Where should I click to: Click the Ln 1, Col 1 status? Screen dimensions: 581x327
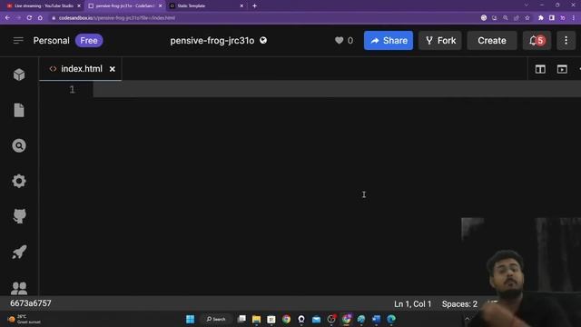click(x=412, y=304)
